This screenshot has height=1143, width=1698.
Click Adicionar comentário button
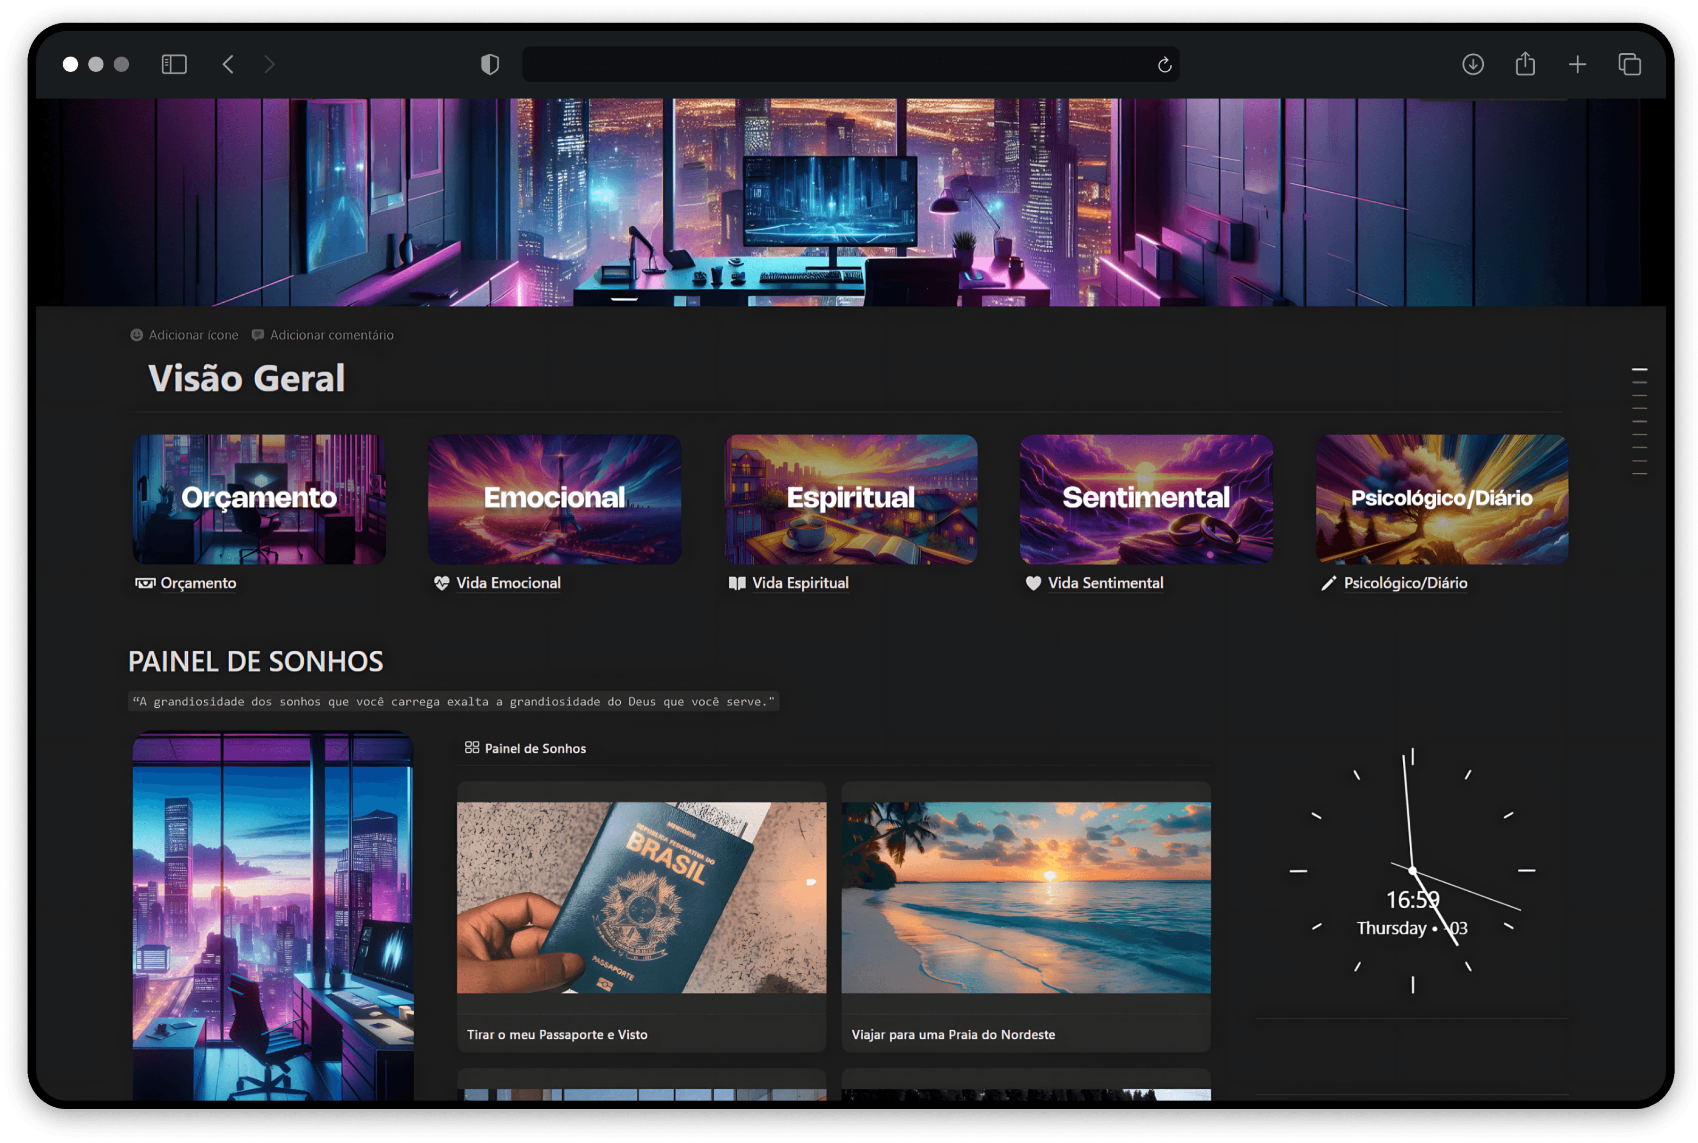(x=323, y=335)
